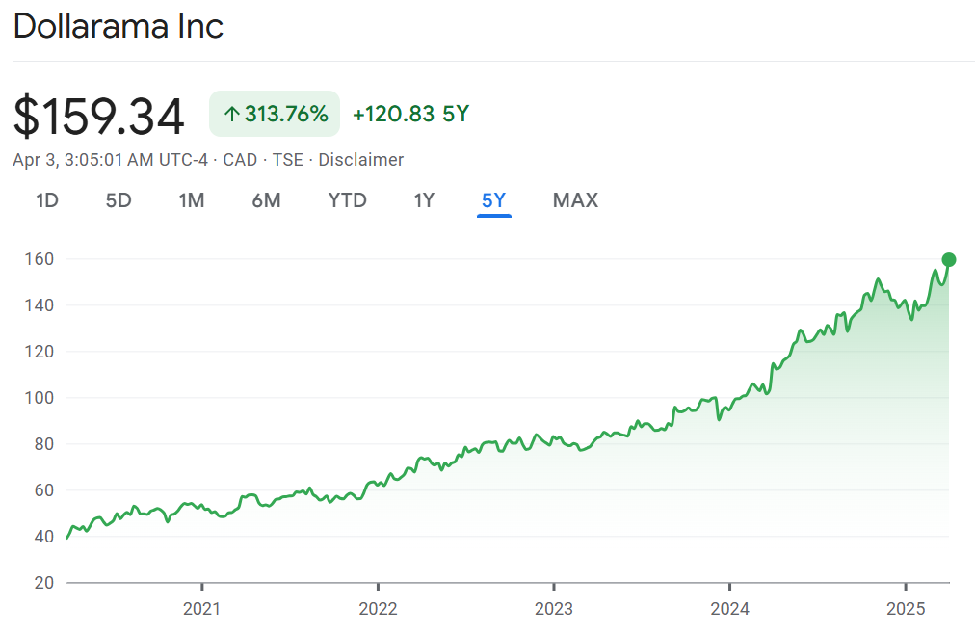Click the 2021 x-axis label
975x634 pixels.
click(201, 609)
